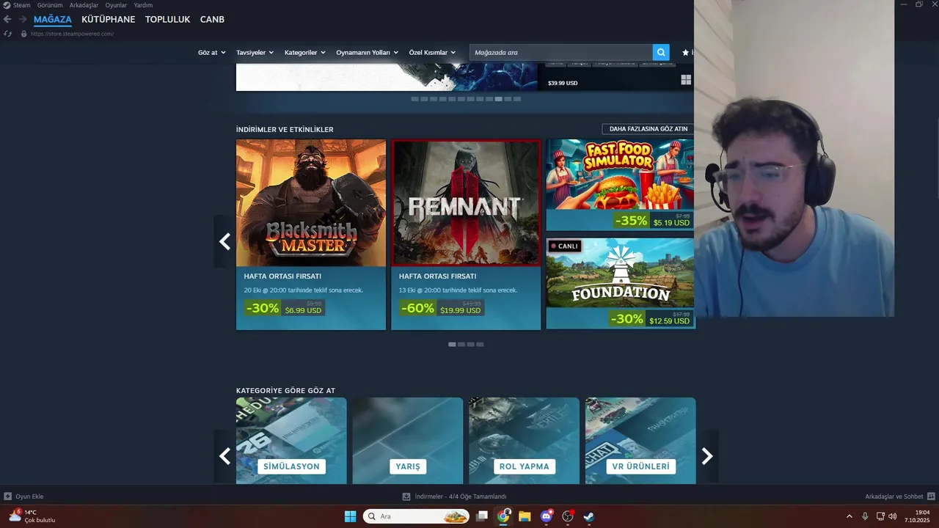
Task: Click the -60% $19.99 USD Remnant price
Action: (442, 308)
